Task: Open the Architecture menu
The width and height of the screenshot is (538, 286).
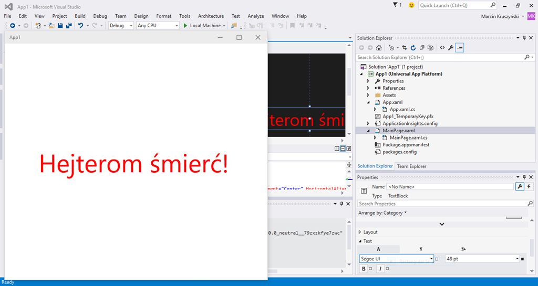Action: 211,16
